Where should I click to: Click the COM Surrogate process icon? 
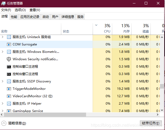9,44
